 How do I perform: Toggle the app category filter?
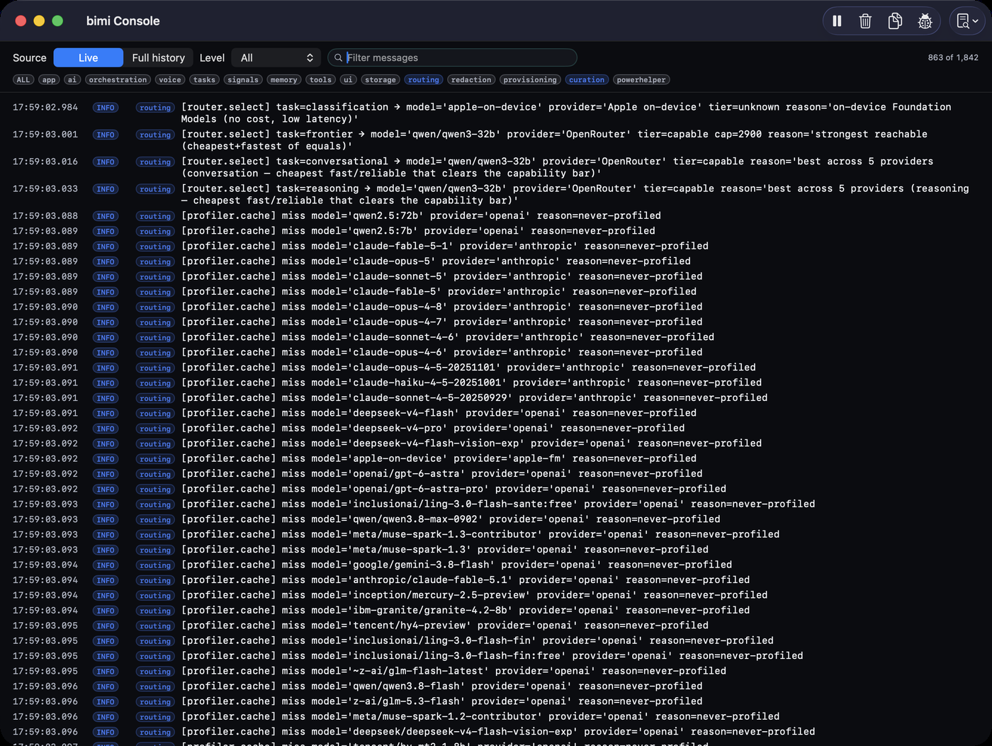49,80
